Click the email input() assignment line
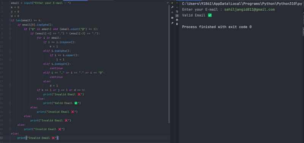Screen dimensions: 304x143 [41, 3]
